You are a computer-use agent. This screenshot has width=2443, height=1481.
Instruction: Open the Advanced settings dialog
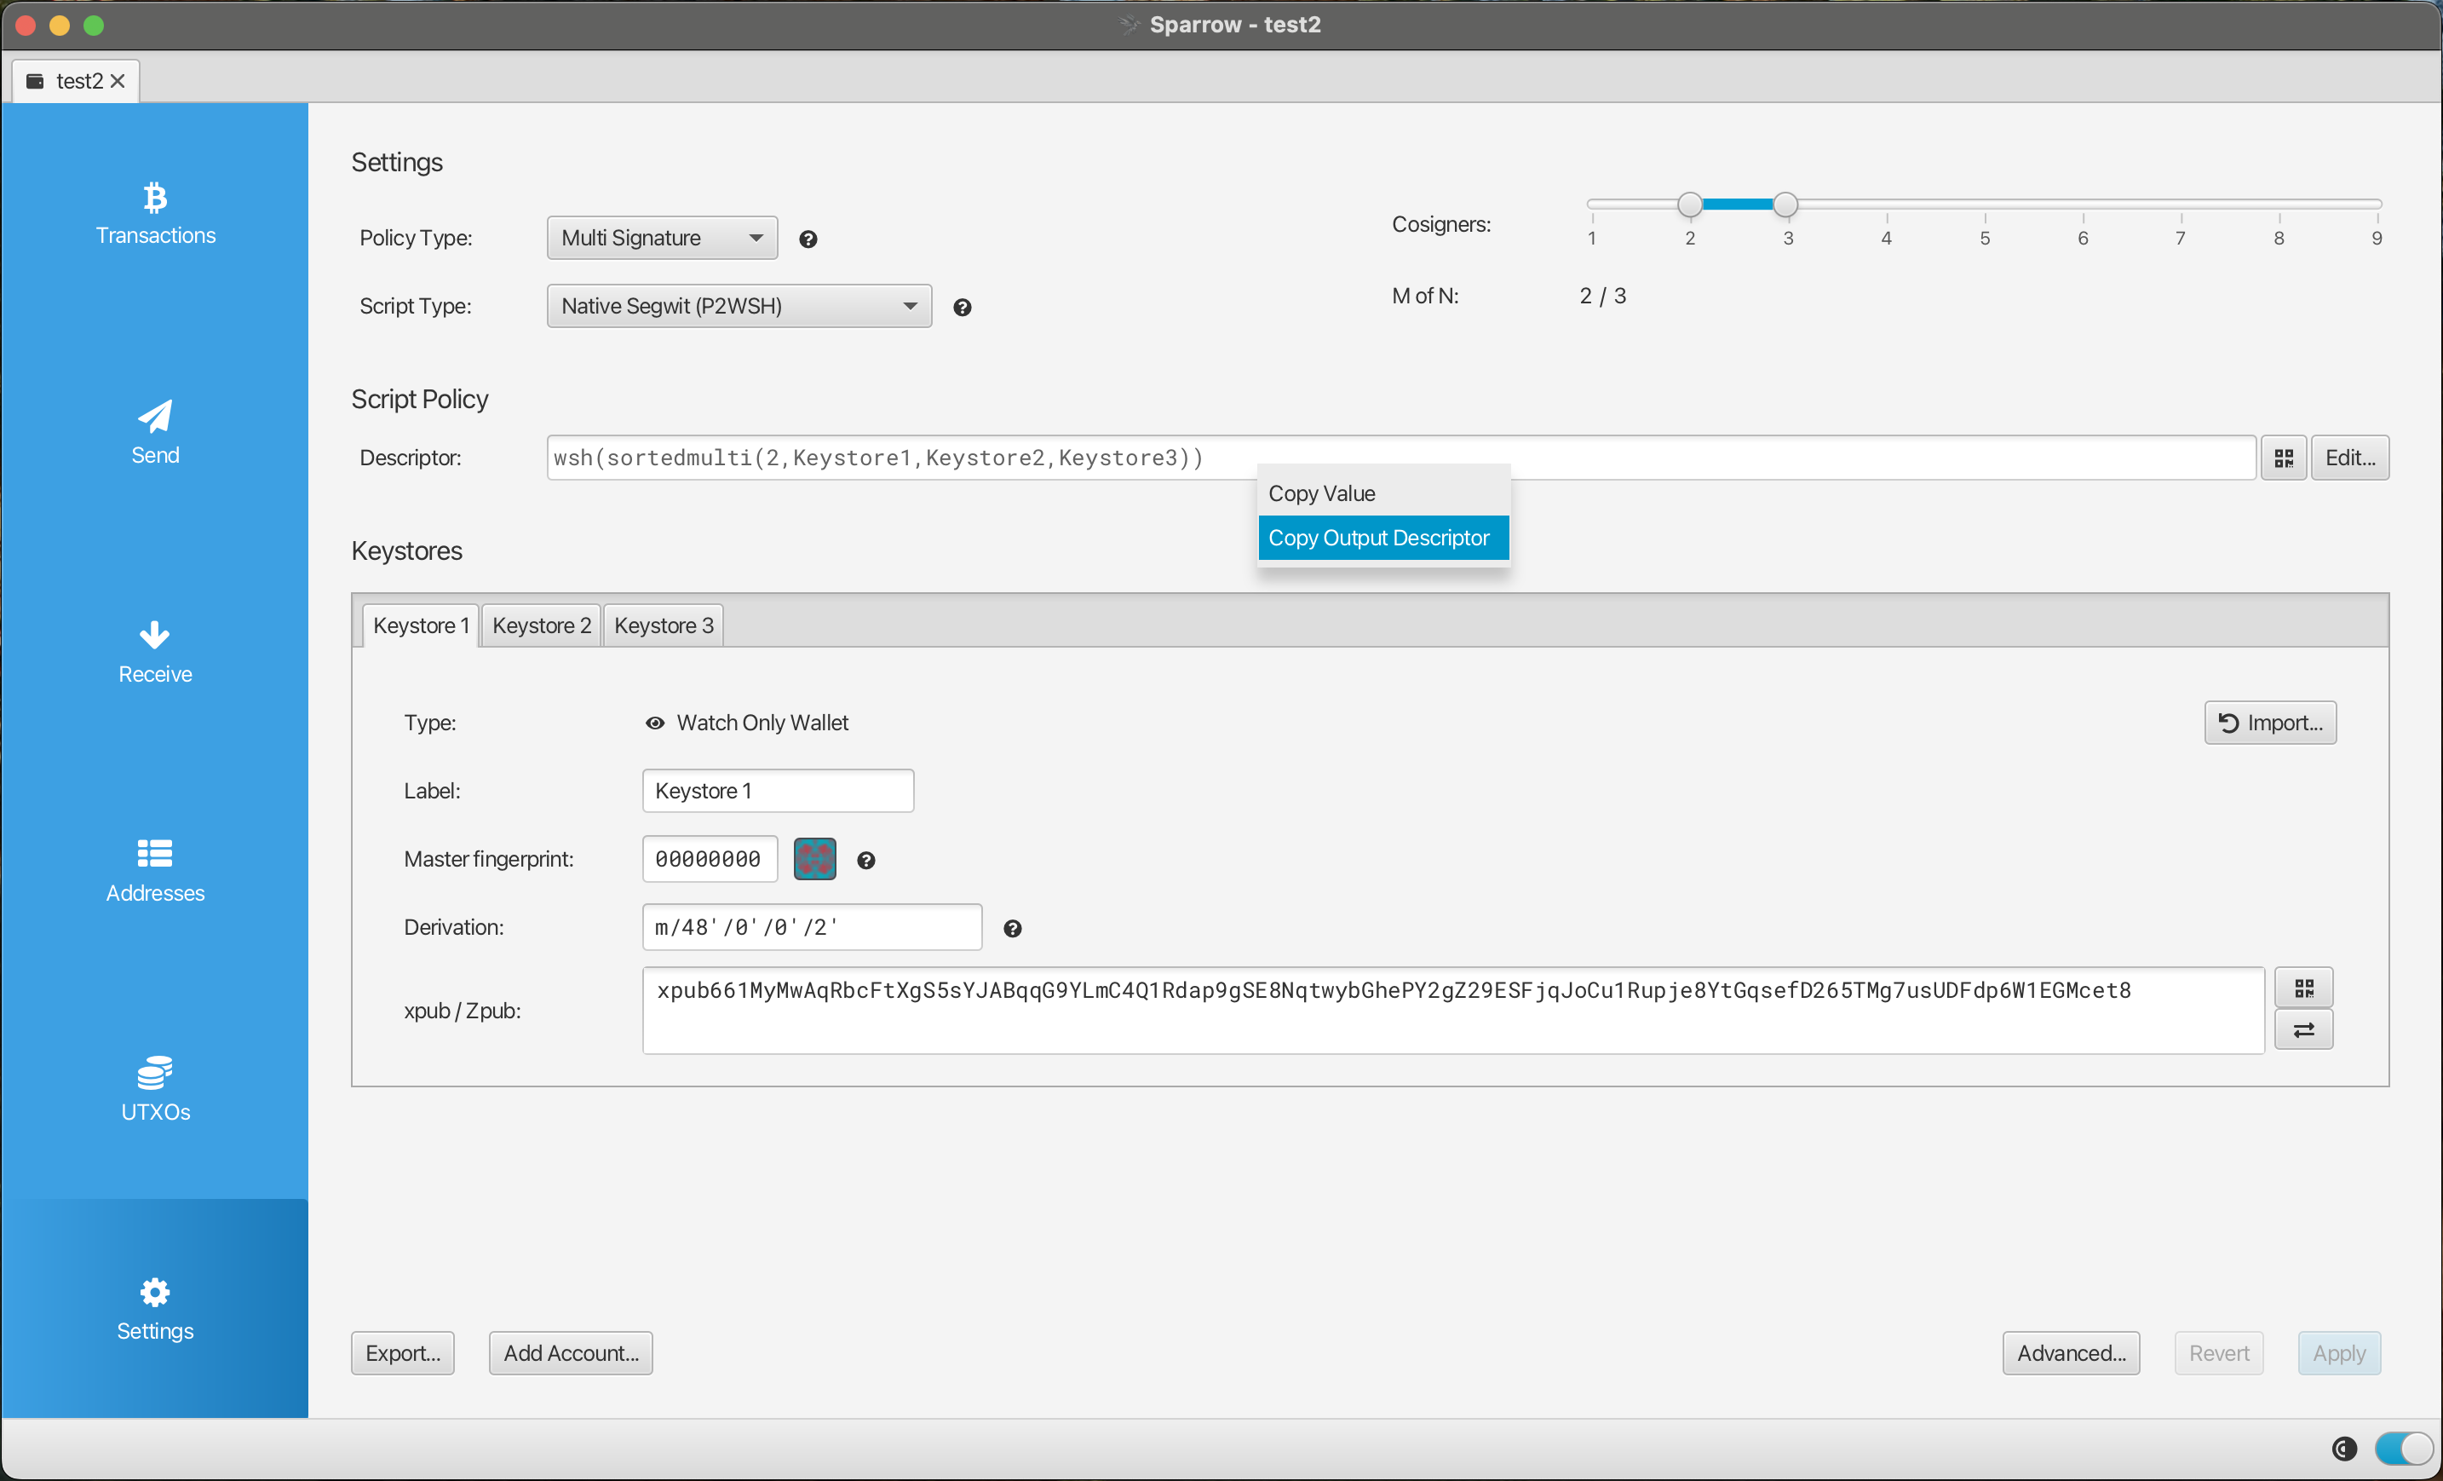[2072, 1352]
